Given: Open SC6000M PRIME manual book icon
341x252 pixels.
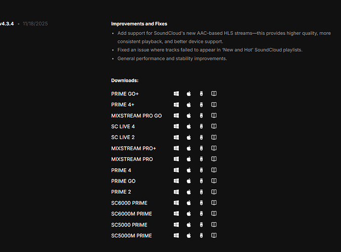Looking at the screenshot, I should pyautogui.click(x=214, y=214).
